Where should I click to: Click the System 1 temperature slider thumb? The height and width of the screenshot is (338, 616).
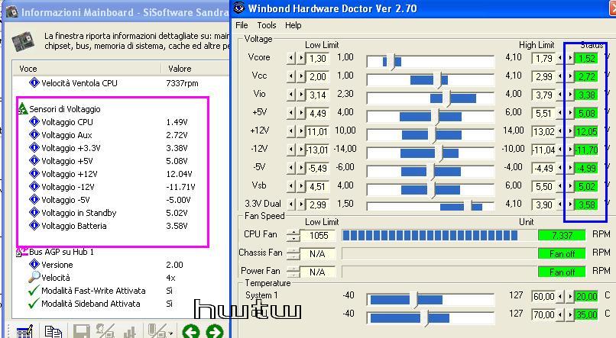[x=414, y=300]
